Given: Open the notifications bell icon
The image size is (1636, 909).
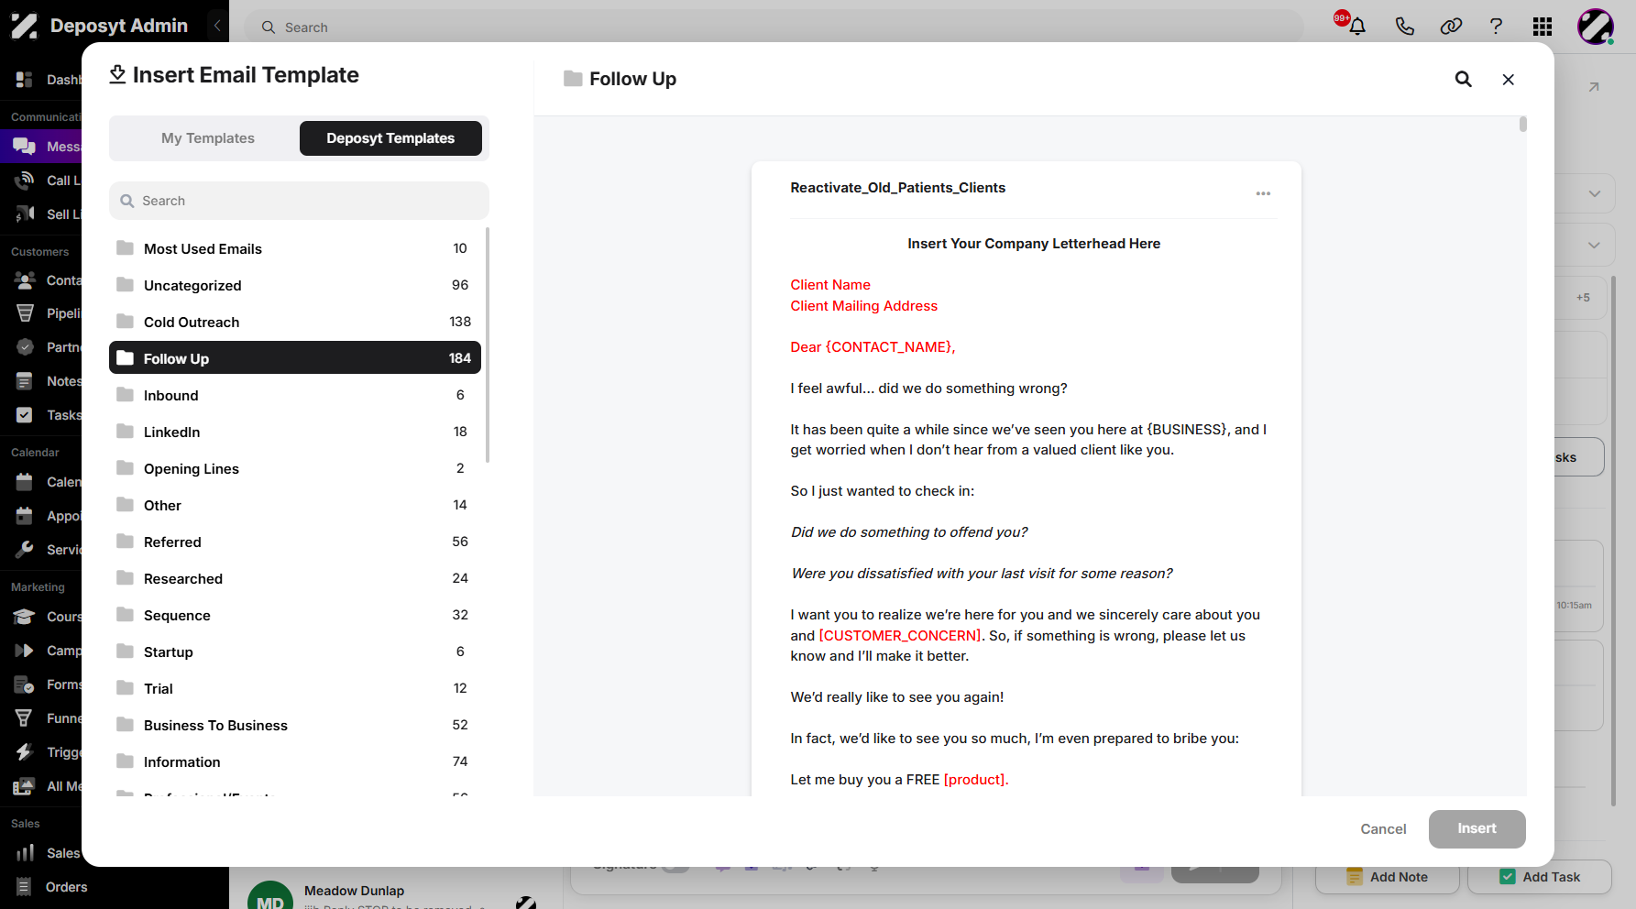Looking at the screenshot, I should pyautogui.click(x=1357, y=27).
